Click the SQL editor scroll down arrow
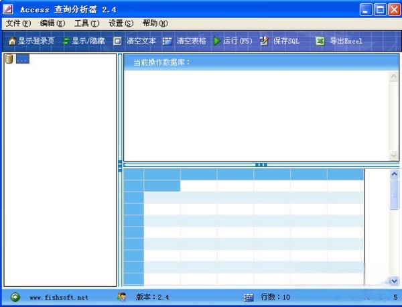 click(x=393, y=155)
